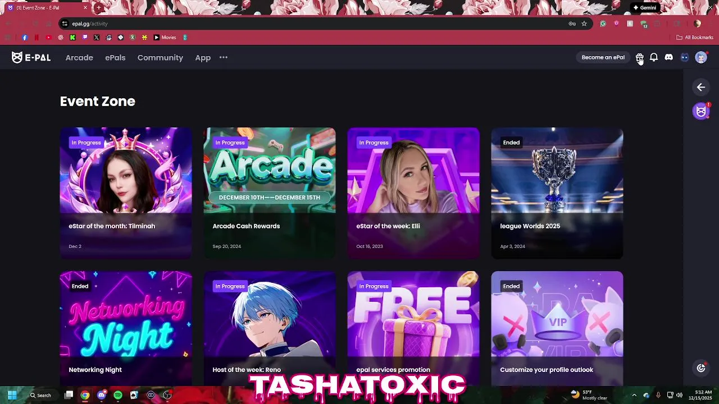Click the 'Dec 2' date text
Viewport: 719px width, 404px height.
(75, 246)
